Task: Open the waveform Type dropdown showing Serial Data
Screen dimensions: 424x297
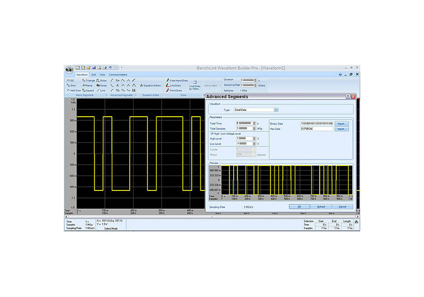Action: point(276,110)
